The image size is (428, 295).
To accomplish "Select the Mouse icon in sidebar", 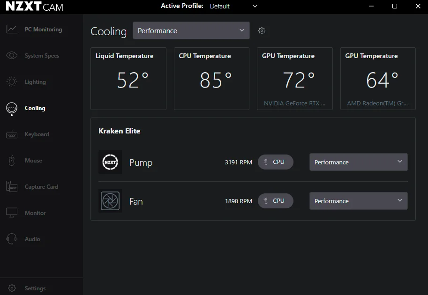I will point(12,161).
